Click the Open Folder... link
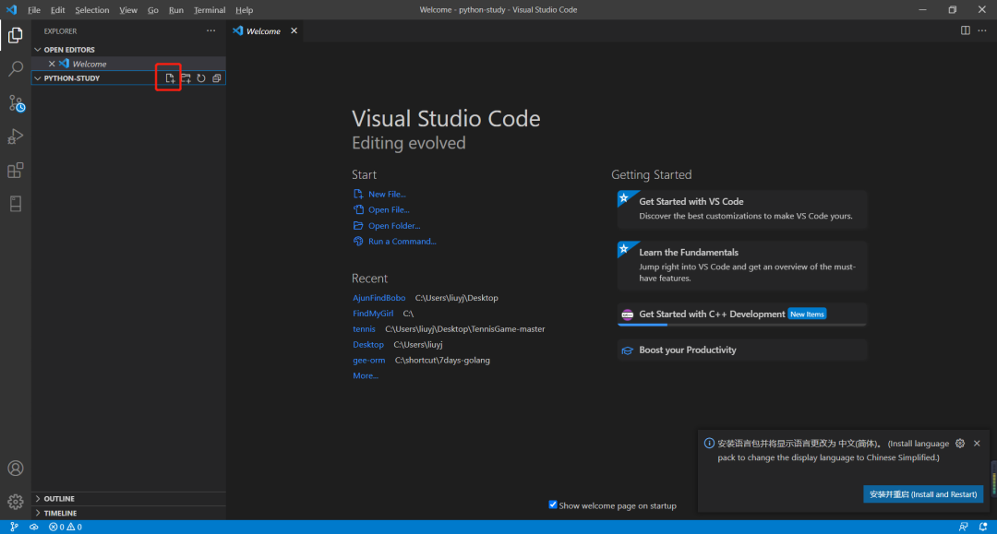The height and width of the screenshot is (534, 997). tap(394, 226)
